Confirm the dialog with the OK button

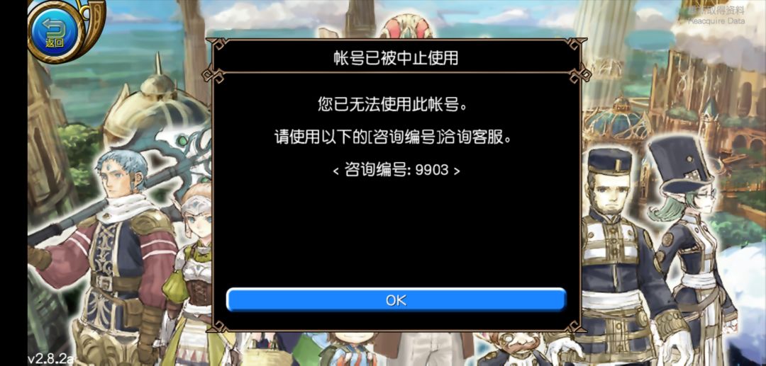point(396,299)
